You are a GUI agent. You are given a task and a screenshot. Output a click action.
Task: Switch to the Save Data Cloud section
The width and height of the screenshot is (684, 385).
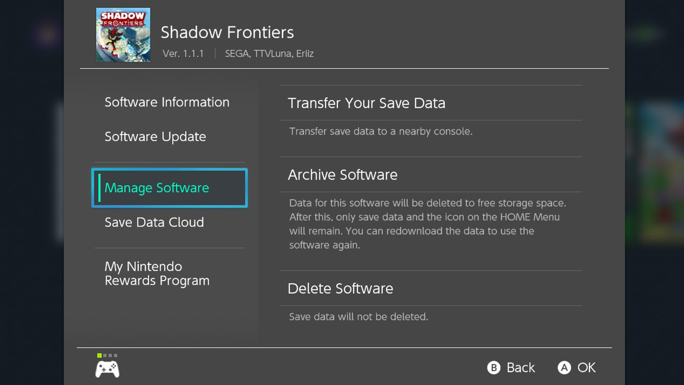click(154, 222)
